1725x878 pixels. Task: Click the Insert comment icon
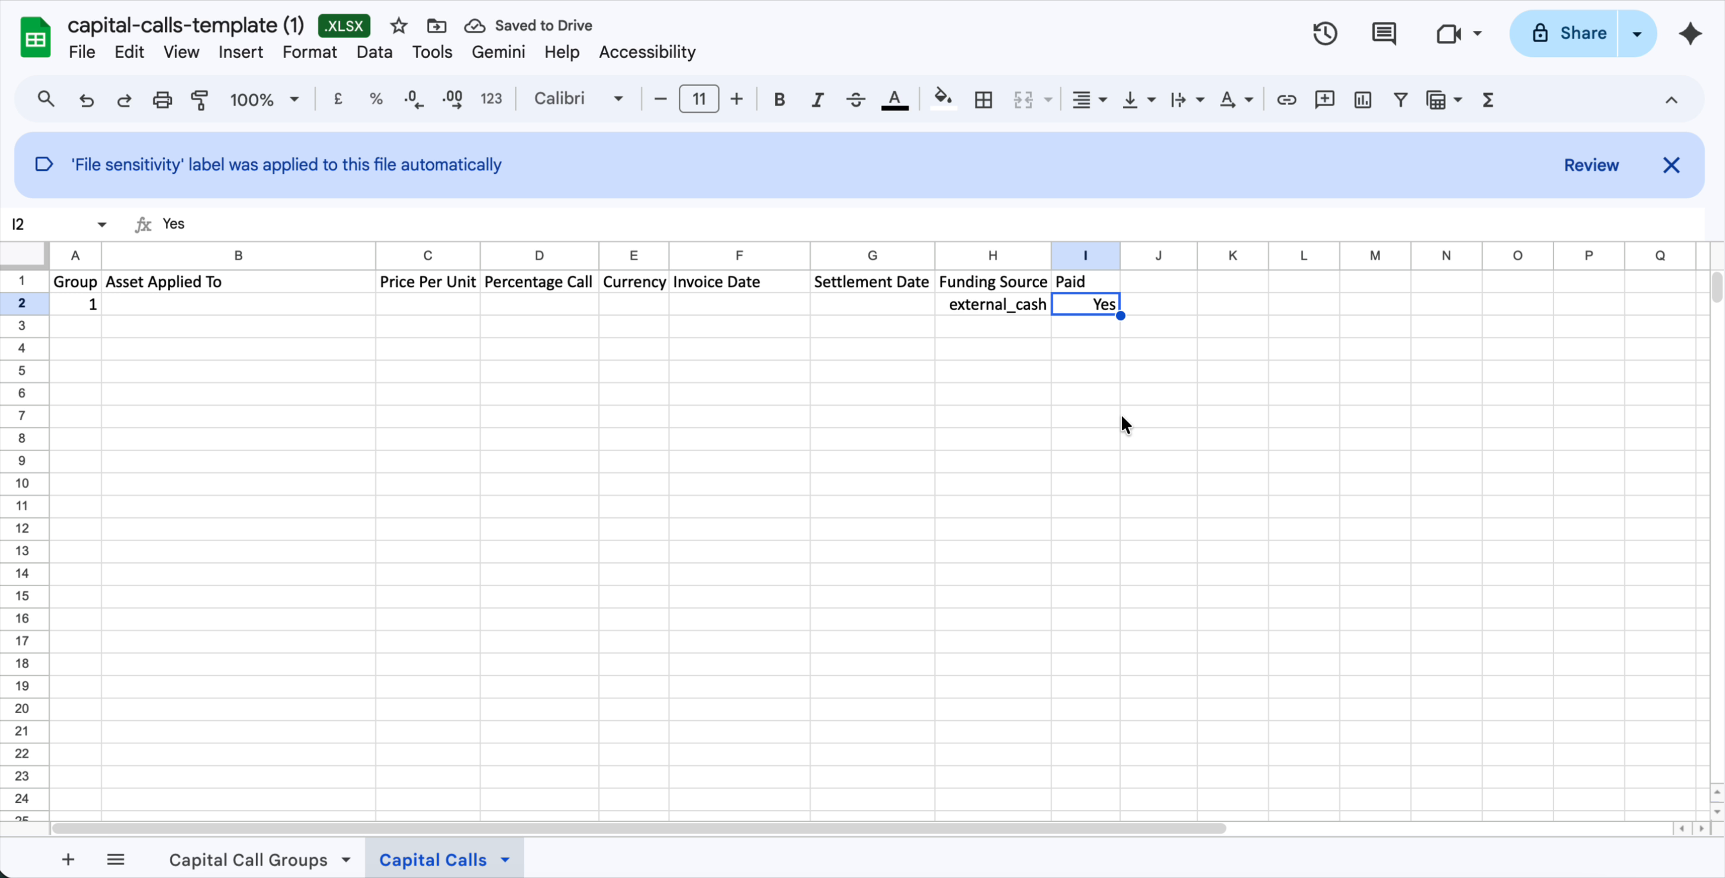point(1324,100)
